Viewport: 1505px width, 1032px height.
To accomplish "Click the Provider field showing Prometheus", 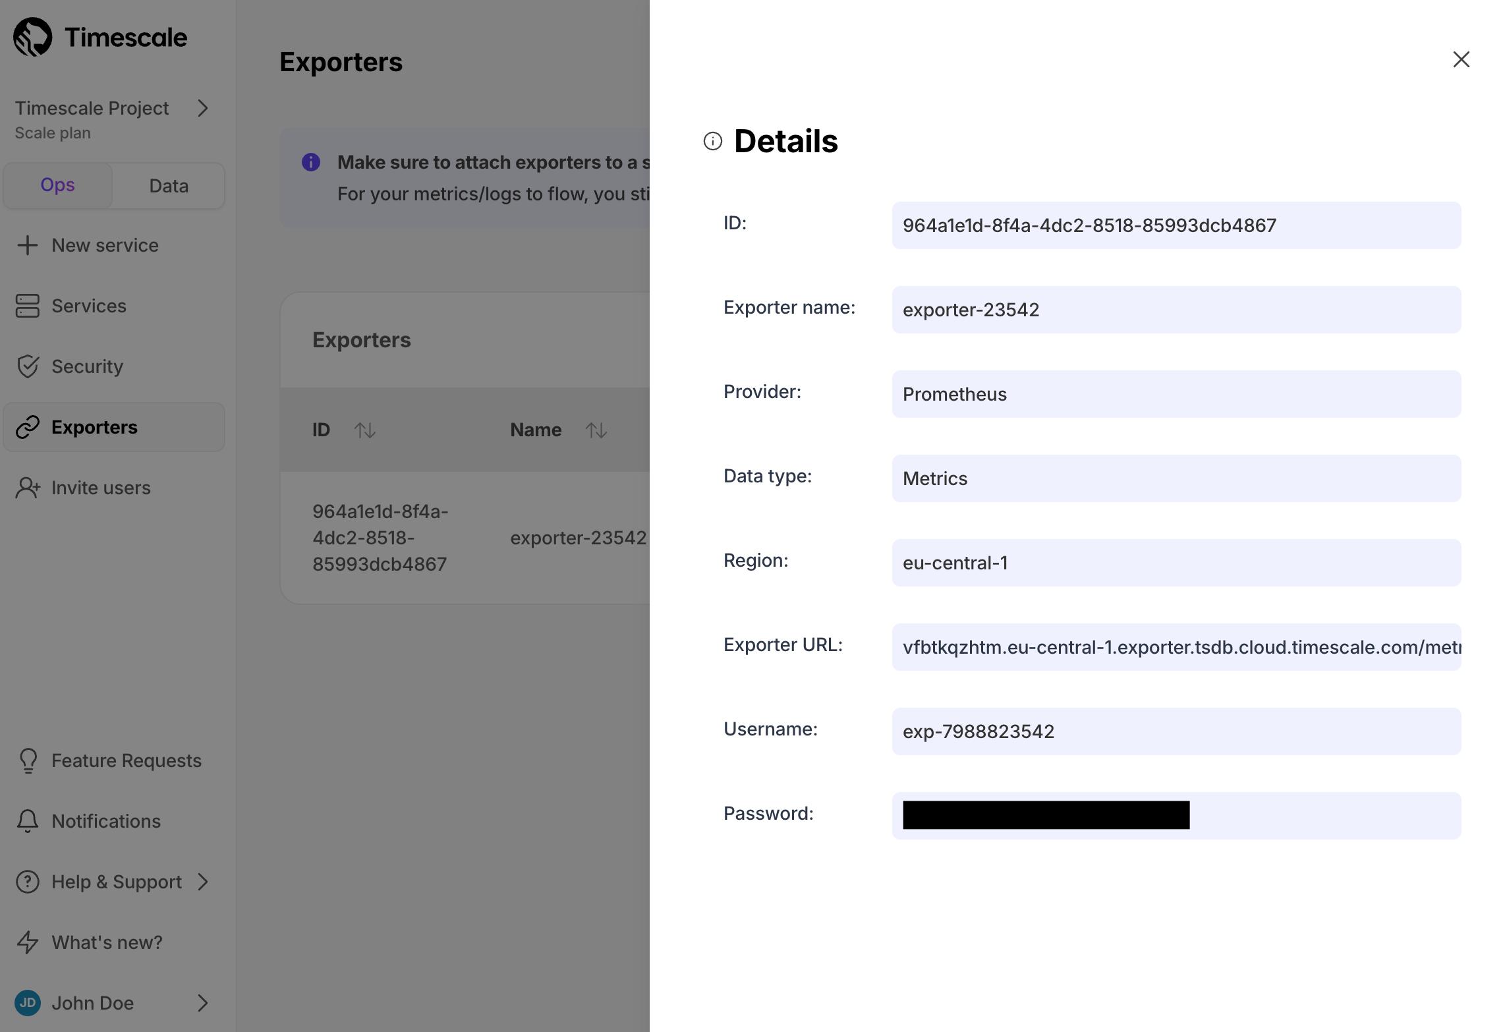I will (1176, 394).
